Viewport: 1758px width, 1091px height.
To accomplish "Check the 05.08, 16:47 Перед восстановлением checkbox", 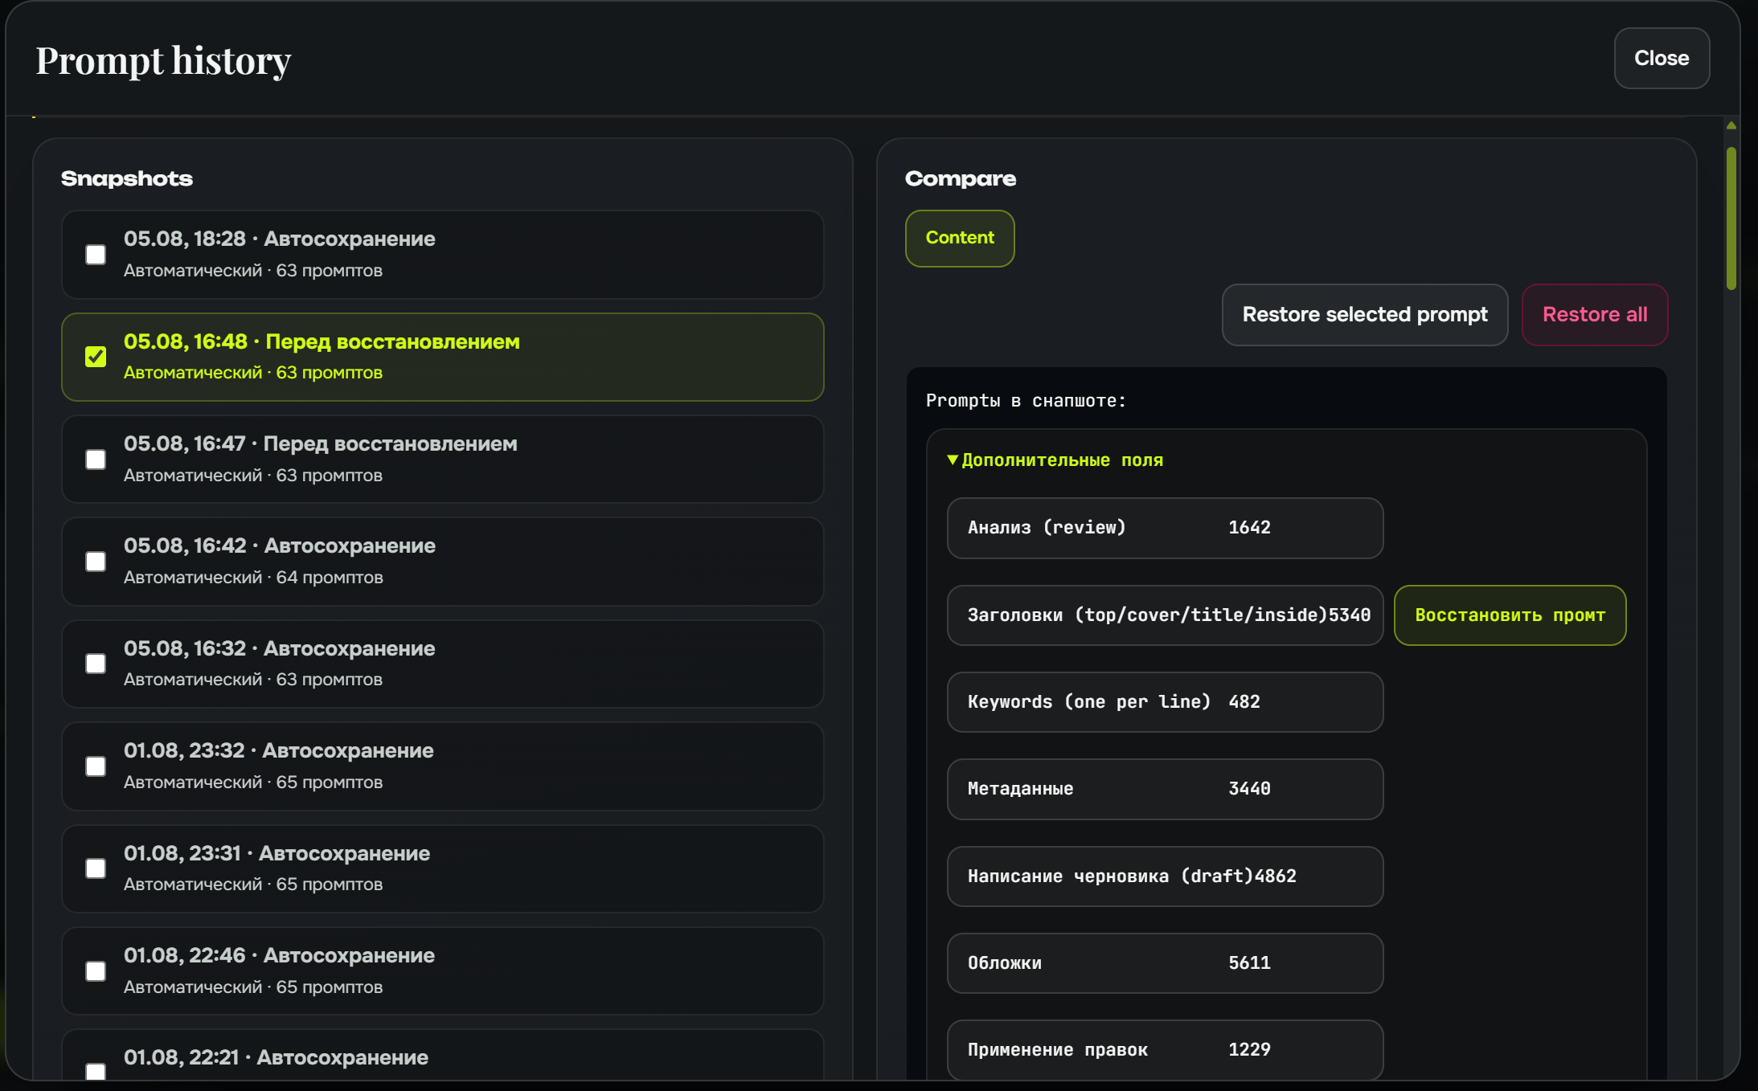I will [96, 460].
